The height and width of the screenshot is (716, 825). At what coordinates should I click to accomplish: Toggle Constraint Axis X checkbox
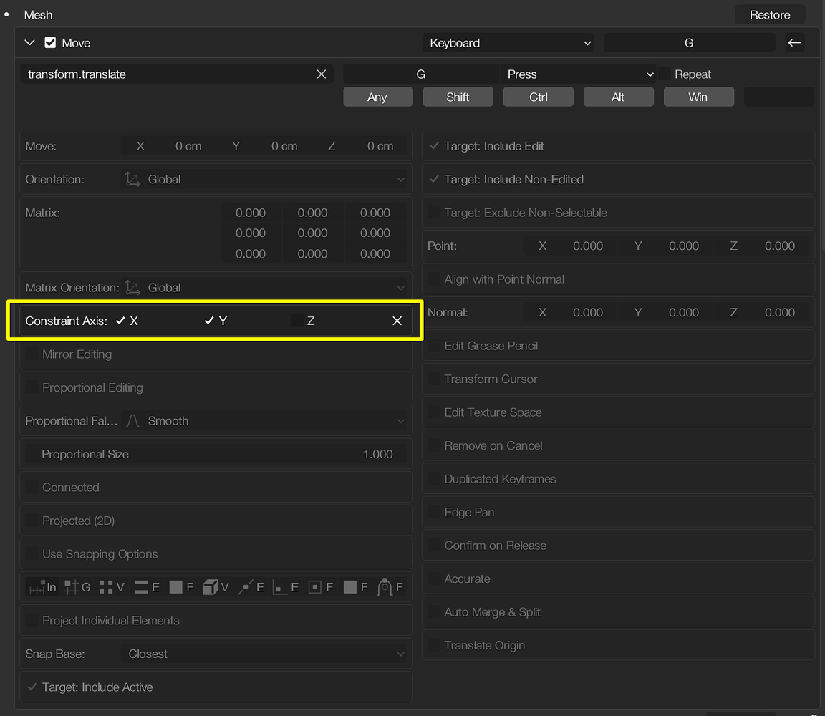pyautogui.click(x=120, y=320)
